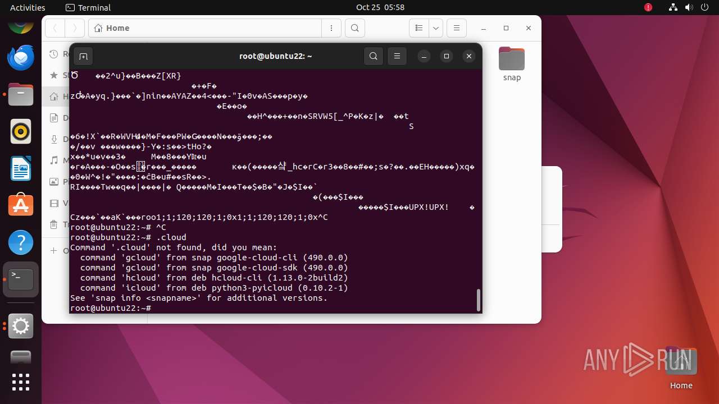
Task: Click Other Locations plus in sidebar
Action: tap(54, 250)
